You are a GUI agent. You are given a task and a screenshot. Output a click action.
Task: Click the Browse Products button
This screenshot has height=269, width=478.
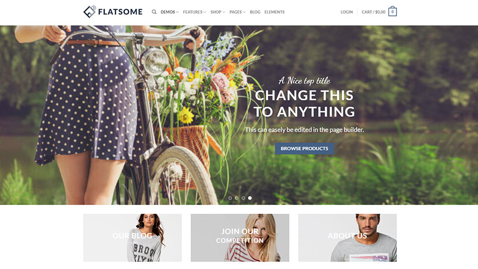pos(304,148)
